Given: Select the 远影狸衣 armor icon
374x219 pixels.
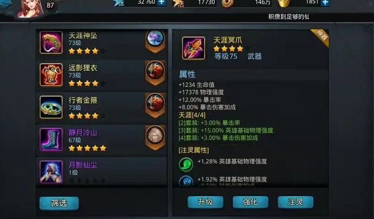Looking at the screenshot, I should [x=51, y=75].
